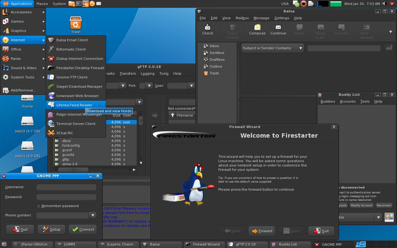
Task: Select the /home drive icon on desktop
Action: [27, 98]
